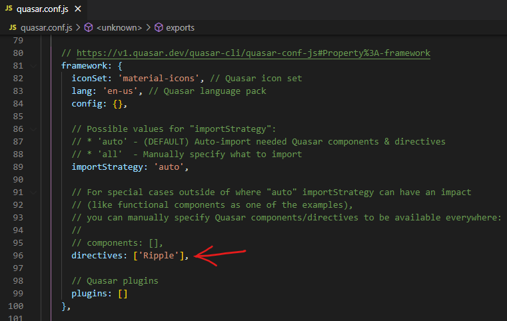
Task: Click the 'material-icons' string value
Action: (159, 78)
